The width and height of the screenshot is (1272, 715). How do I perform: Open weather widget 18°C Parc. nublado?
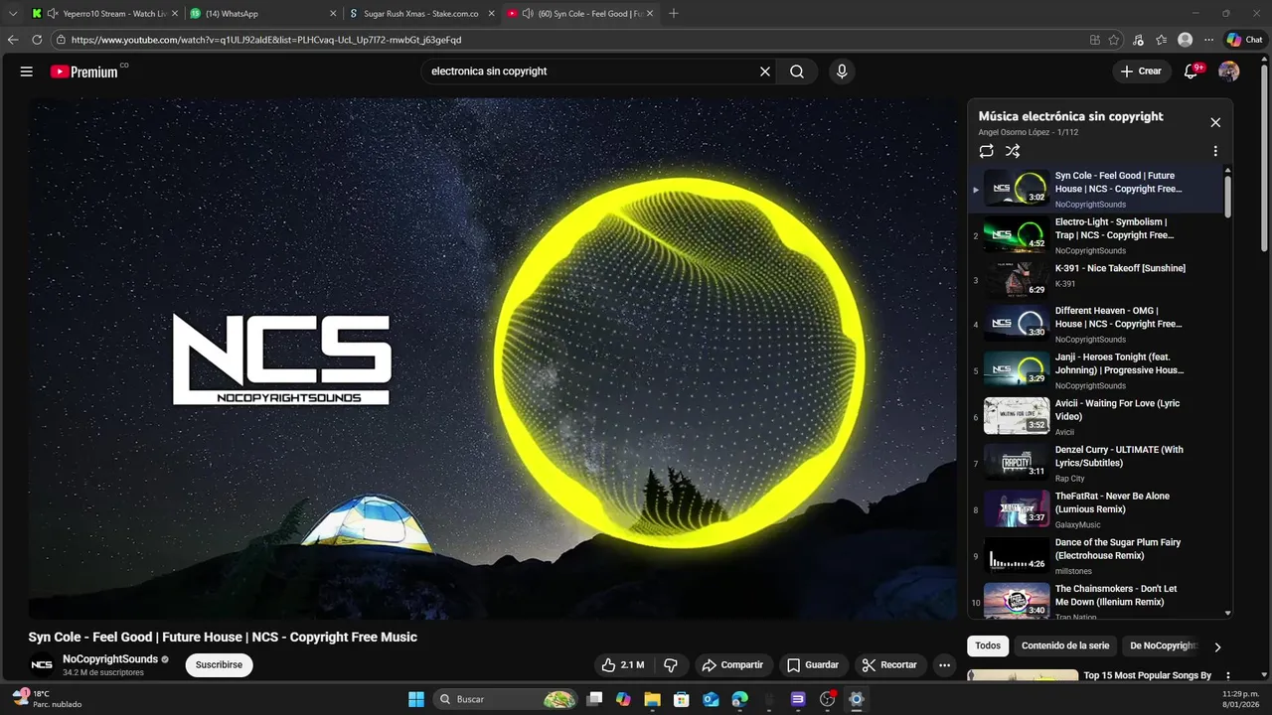(x=47, y=699)
